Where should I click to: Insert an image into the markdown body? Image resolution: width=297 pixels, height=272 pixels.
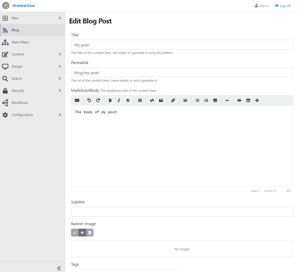click(x=185, y=100)
